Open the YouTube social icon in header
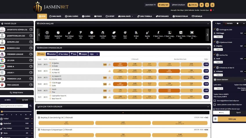The height and width of the screenshot is (138, 246). [x=212, y=5]
